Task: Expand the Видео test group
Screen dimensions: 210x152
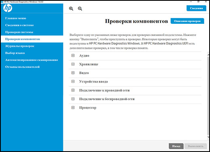Action: 73,73
